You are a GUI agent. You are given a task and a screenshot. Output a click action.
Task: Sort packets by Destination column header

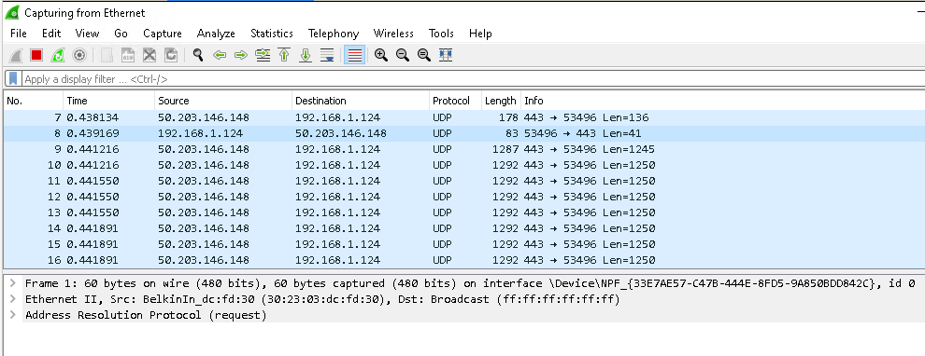coord(361,101)
